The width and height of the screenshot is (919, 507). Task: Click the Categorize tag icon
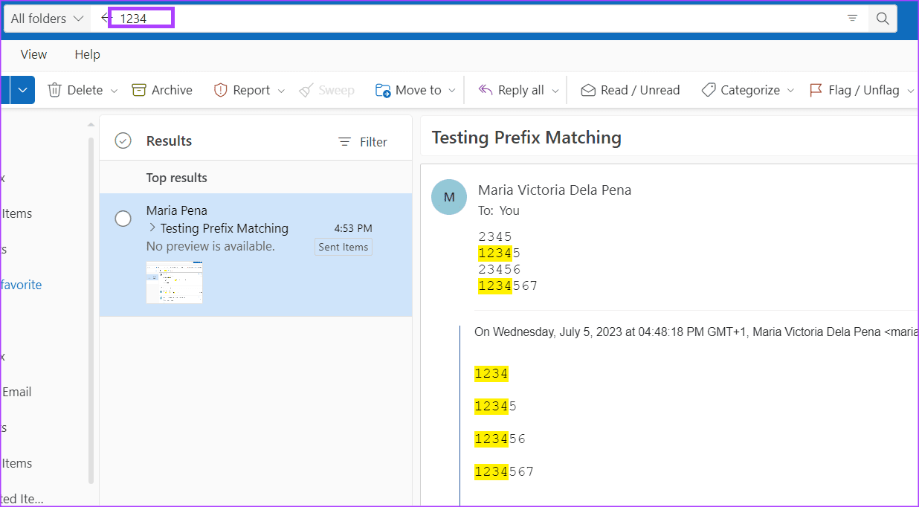tap(708, 90)
